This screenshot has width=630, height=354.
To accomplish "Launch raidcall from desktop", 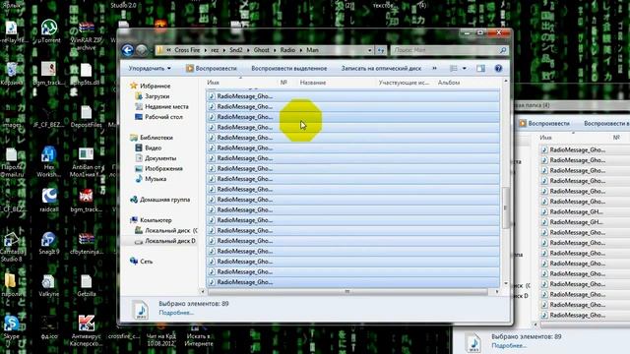I will tap(49, 200).
